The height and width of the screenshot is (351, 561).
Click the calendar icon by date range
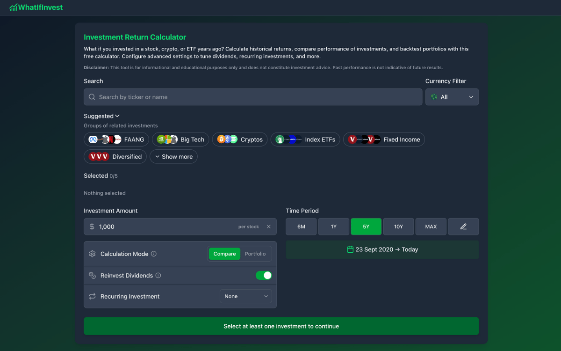coord(350,249)
